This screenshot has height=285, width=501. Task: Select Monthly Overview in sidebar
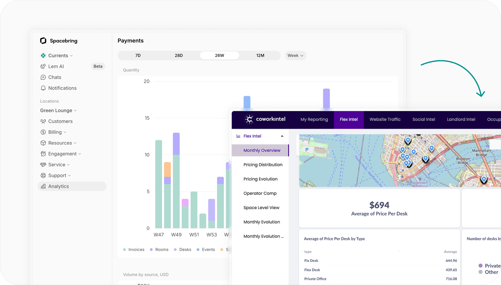[260, 150]
